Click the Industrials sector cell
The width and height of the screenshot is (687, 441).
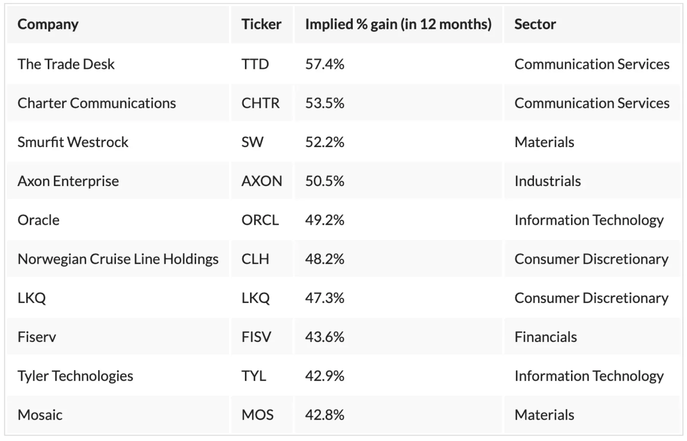(x=547, y=181)
